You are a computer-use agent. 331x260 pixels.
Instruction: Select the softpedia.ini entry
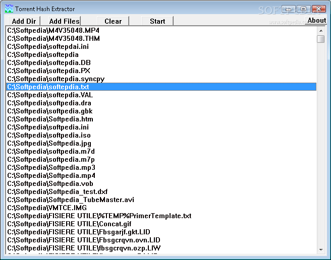[x=161, y=127]
